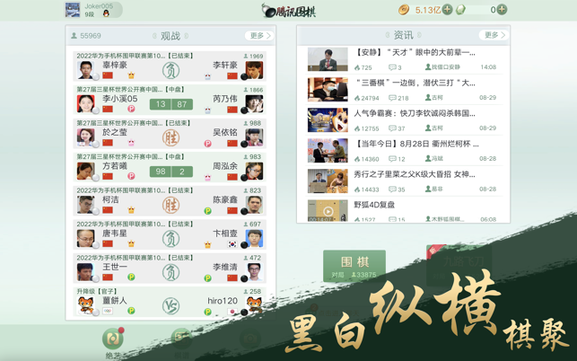577x361 pixels.
Task: Open the thumbnail for 【安静】 news item
Action: pyautogui.click(x=328, y=59)
